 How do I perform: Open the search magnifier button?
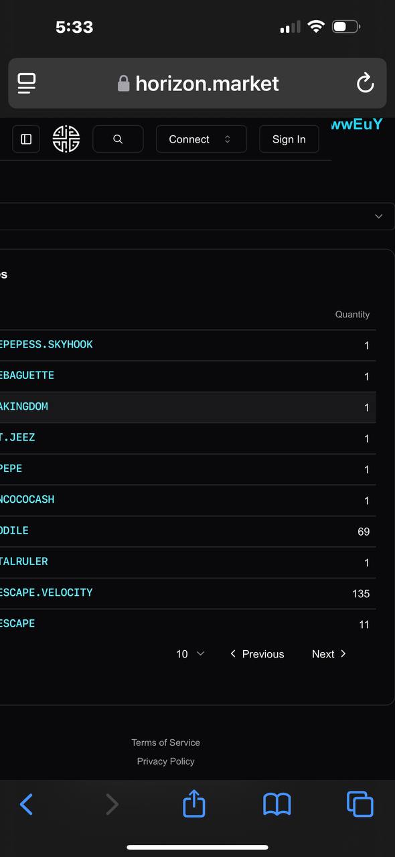(118, 139)
